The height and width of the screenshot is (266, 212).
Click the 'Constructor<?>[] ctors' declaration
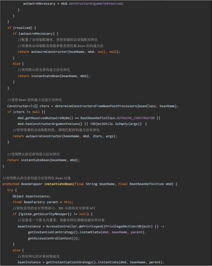28,106
